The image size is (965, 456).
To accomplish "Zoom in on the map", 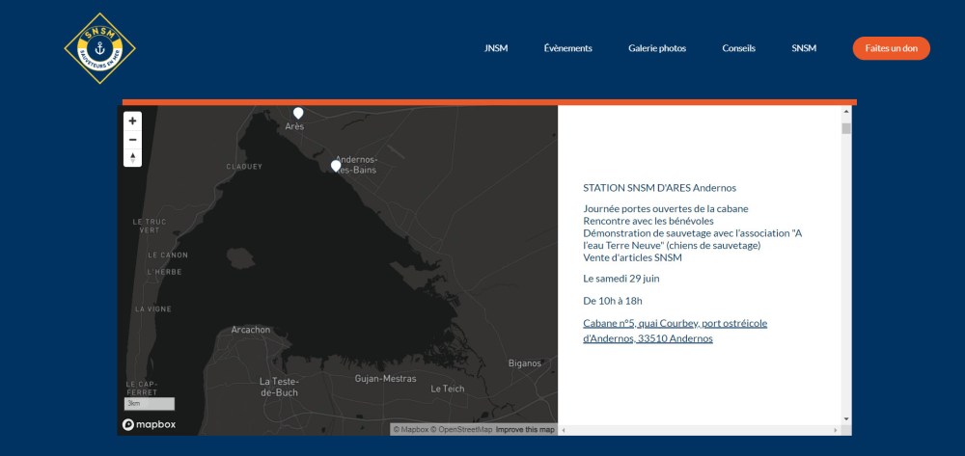I will click(x=132, y=121).
